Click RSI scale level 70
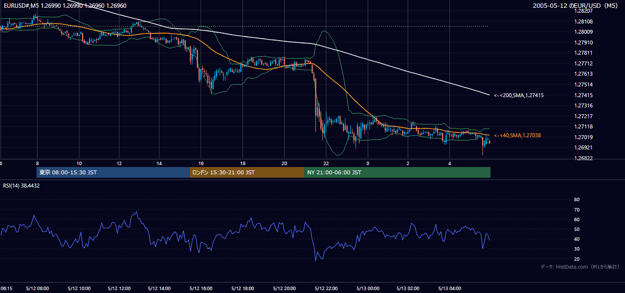625x293 pixels. pos(577,209)
